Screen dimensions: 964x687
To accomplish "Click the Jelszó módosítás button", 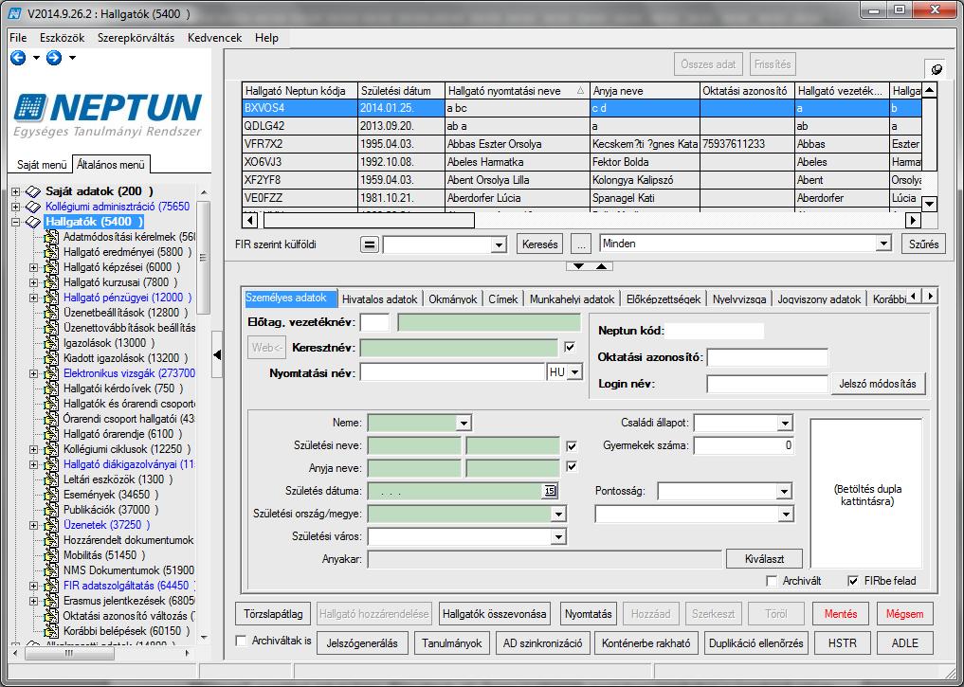I will pos(878,384).
